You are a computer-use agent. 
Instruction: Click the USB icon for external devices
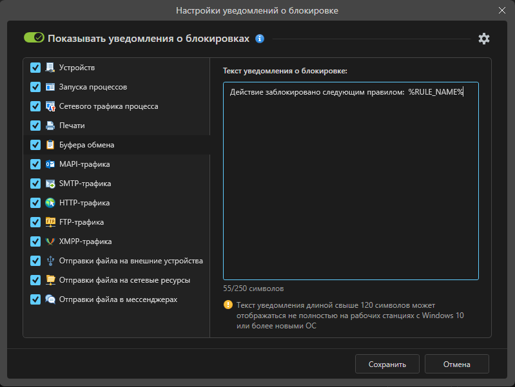coord(50,261)
